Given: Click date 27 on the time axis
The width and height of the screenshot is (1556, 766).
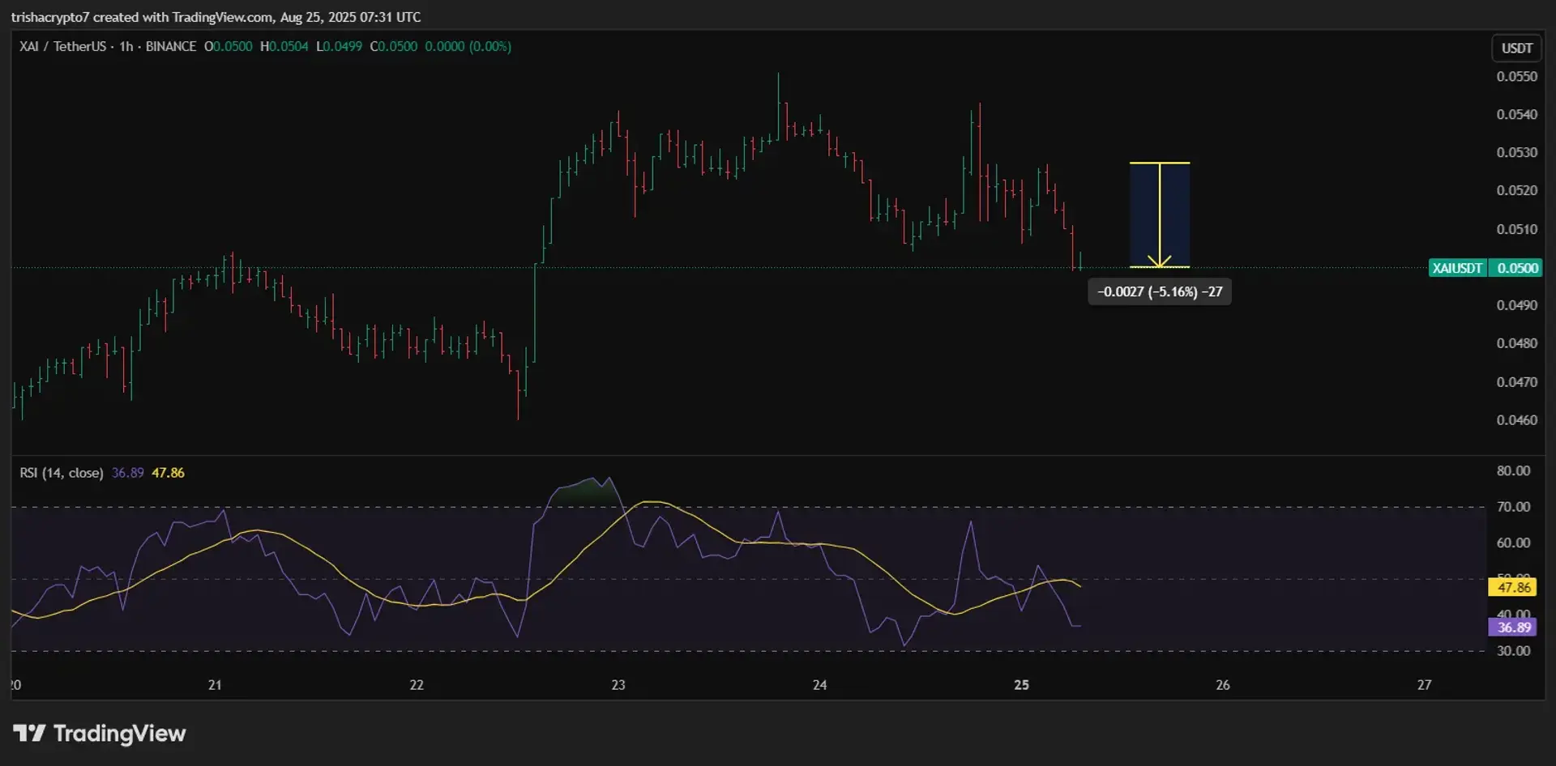Looking at the screenshot, I should (x=1425, y=685).
